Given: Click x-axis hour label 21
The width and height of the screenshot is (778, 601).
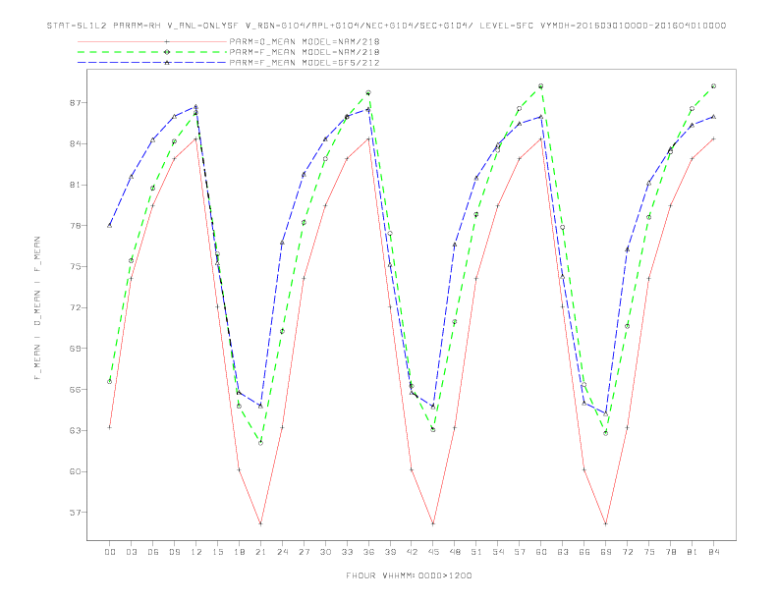Looking at the screenshot, I should coord(260,552).
